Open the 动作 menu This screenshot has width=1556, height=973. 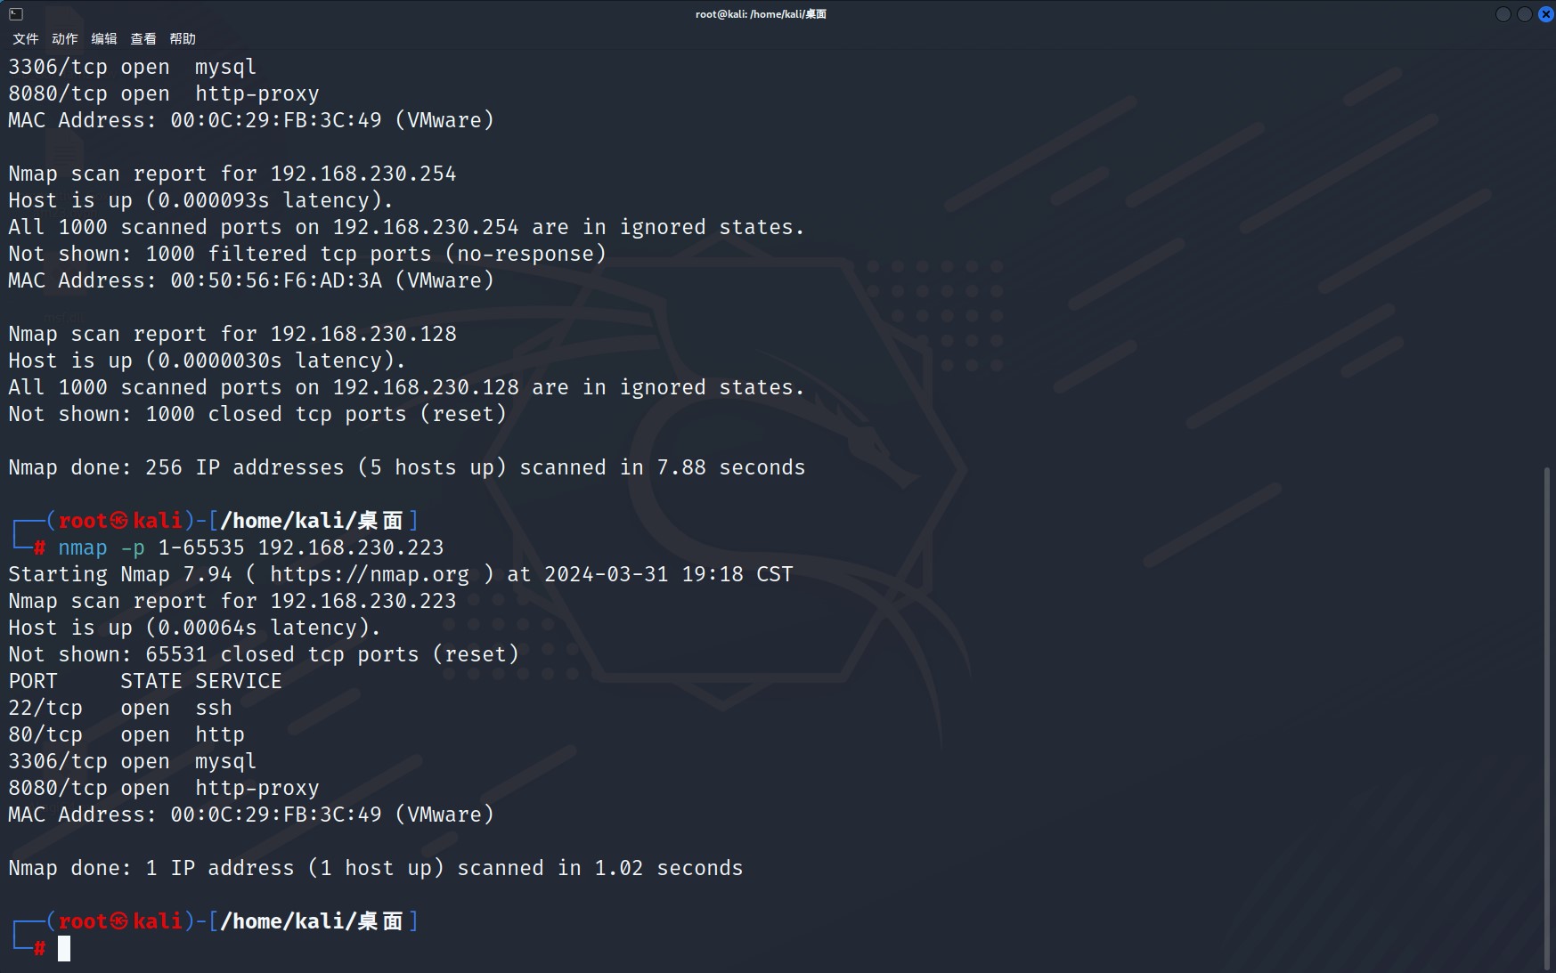click(x=65, y=38)
